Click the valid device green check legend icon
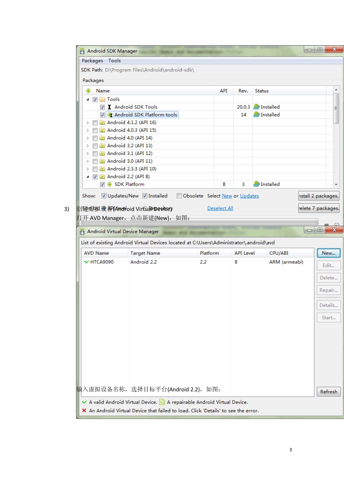The width and height of the screenshot is (344, 487). pyautogui.click(x=84, y=402)
